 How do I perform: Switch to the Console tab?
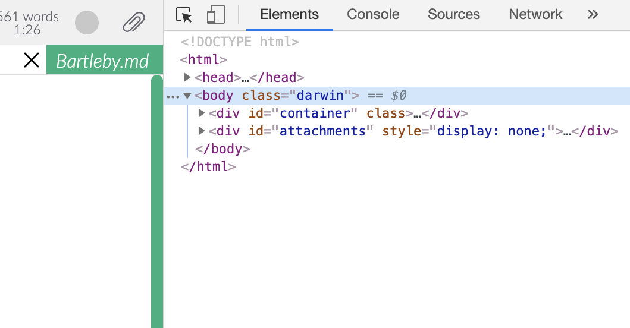click(x=372, y=15)
